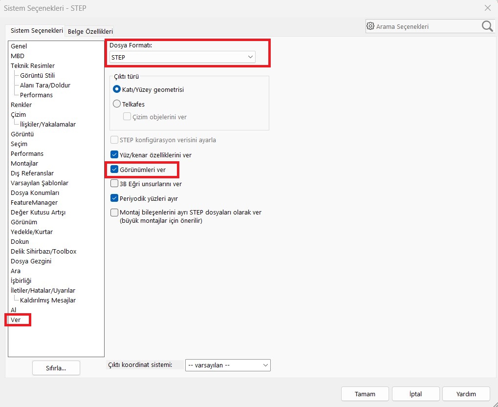The width and height of the screenshot is (498, 407).
Task: Click the Sıfırla... reset button
Action: click(56, 368)
